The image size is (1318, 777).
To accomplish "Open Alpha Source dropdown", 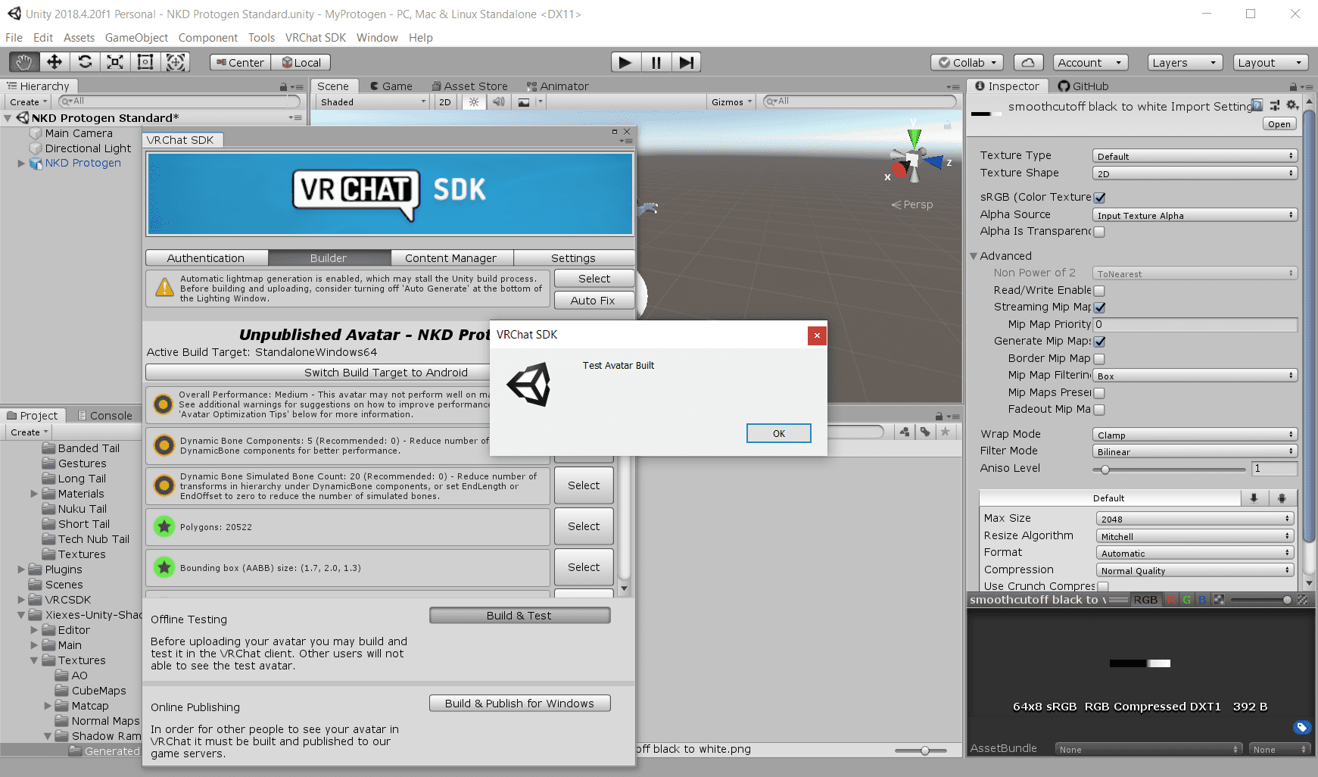I will click(x=1195, y=215).
